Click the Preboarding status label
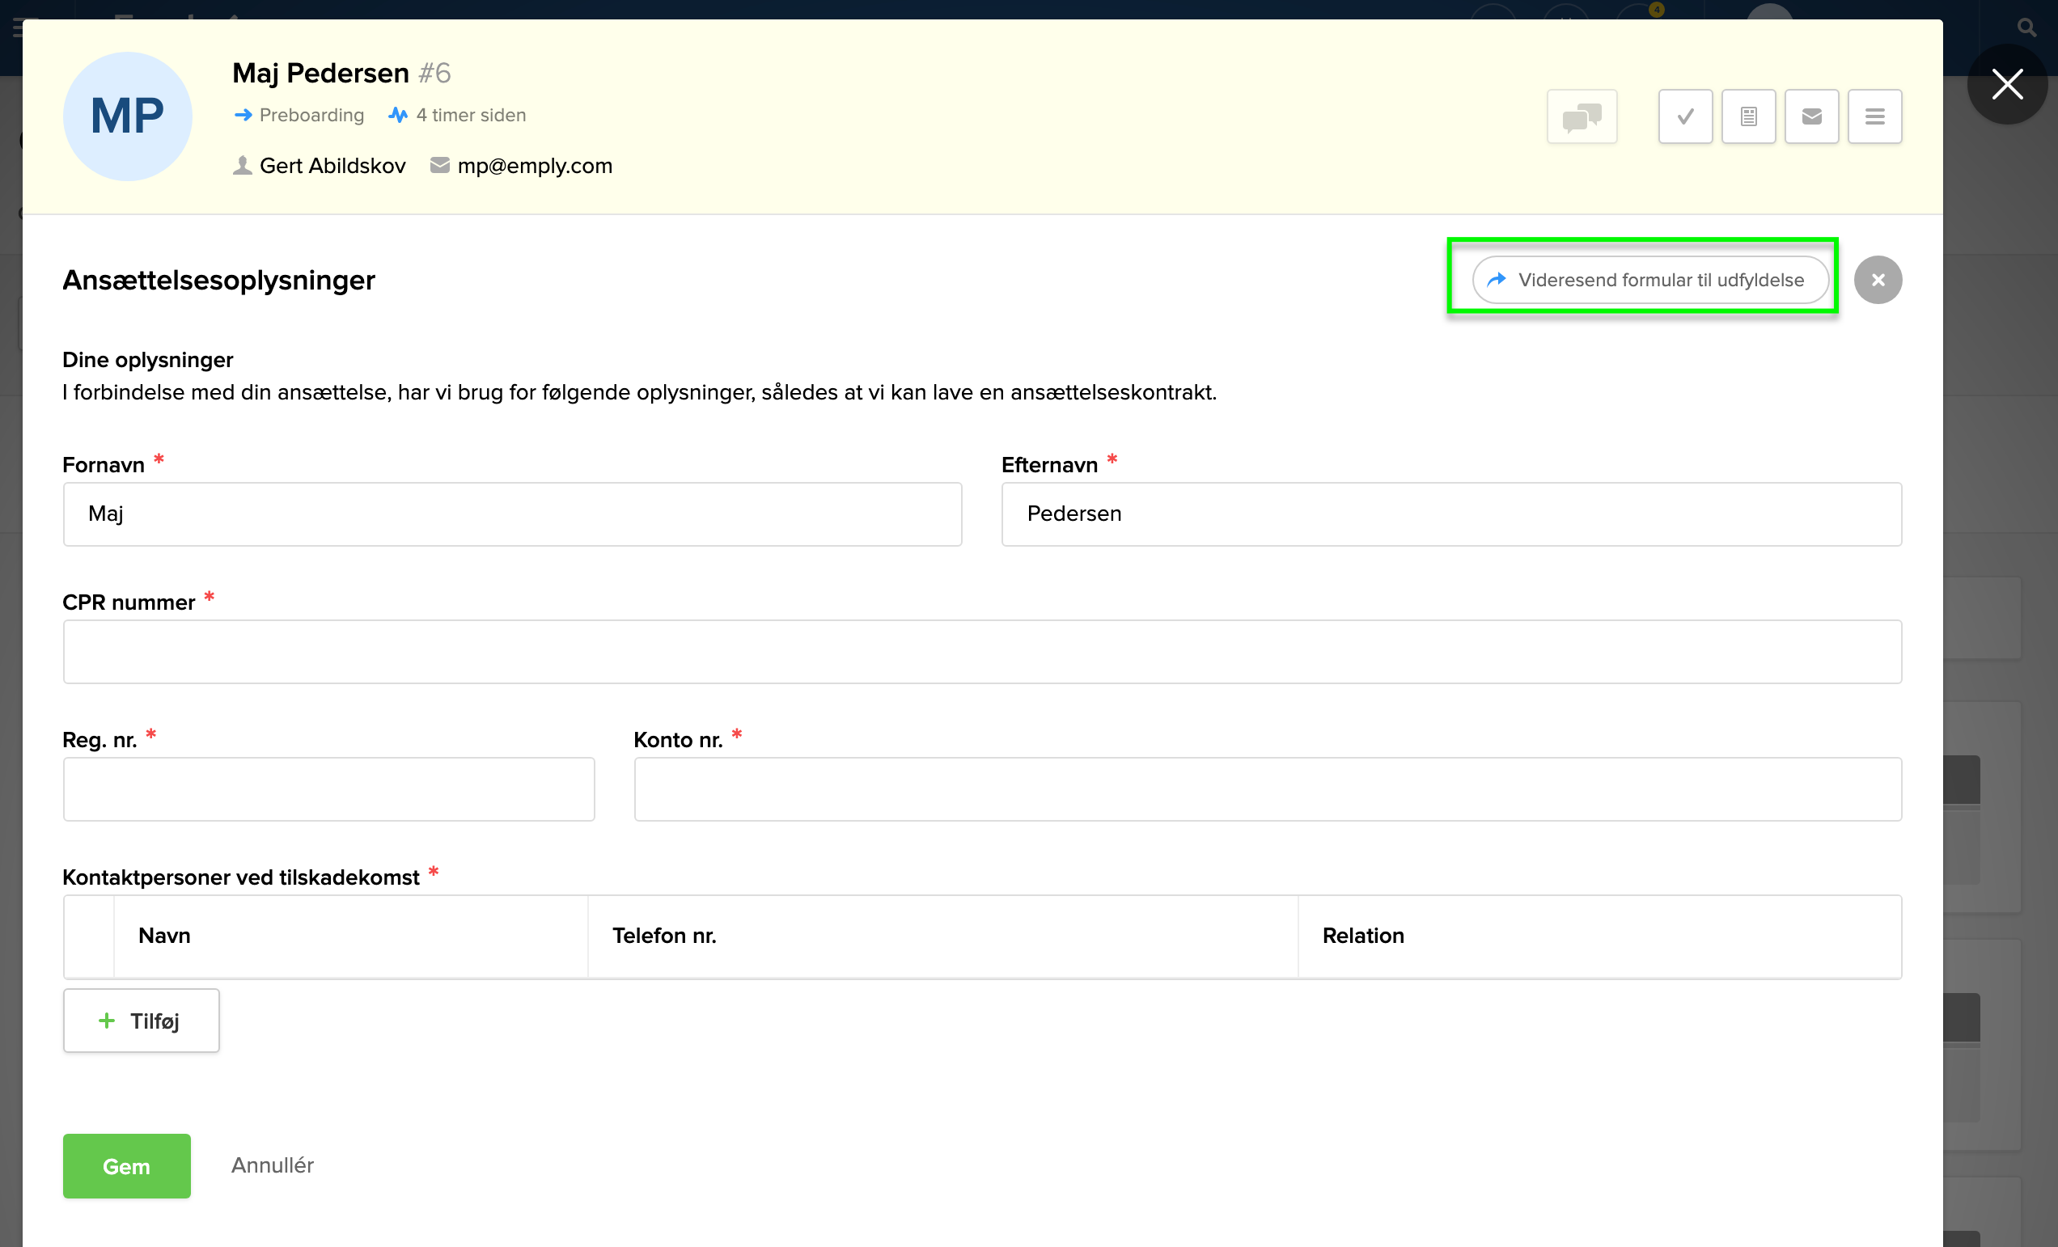2058x1247 pixels. [x=311, y=115]
